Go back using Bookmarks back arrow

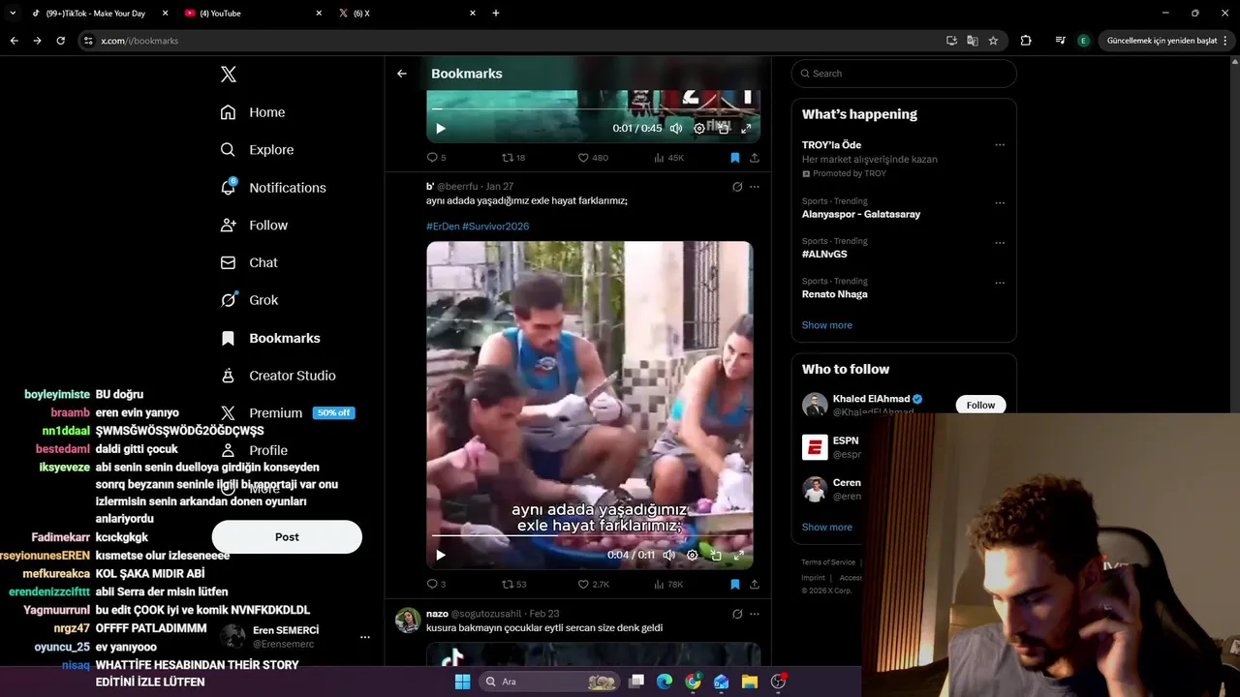coord(402,74)
